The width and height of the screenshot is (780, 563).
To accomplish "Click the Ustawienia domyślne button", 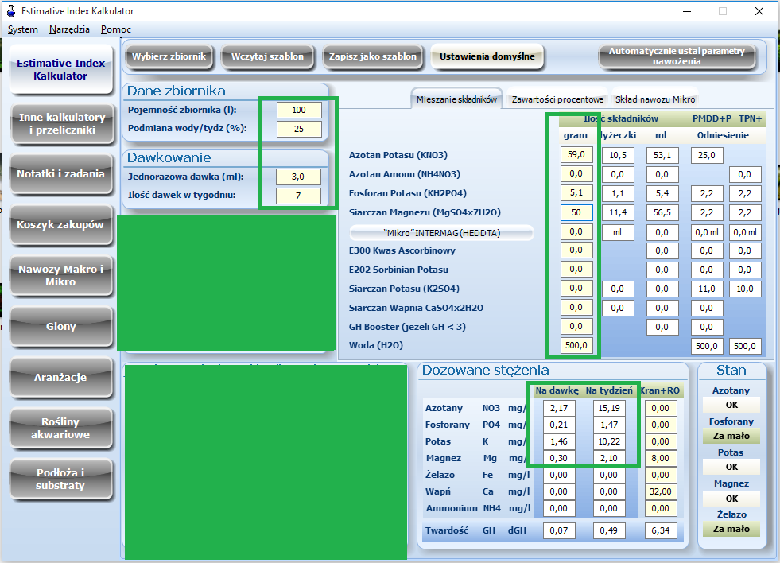I will pyautogui.click(x=487, y=56).
